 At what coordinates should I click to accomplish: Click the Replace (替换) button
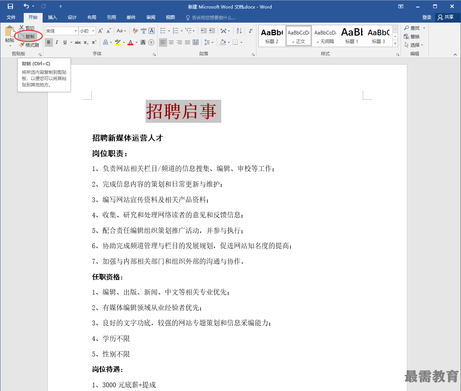pyautogui.click(x=412, y=36)
